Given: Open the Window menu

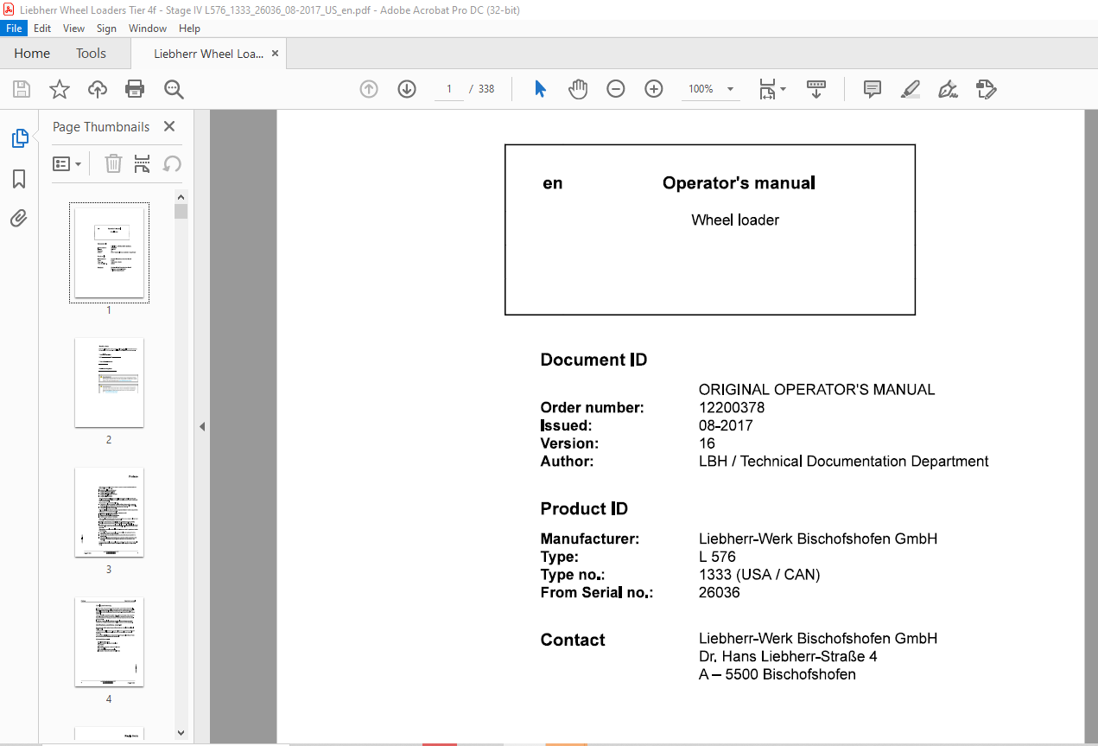Looking at the screenshot, I should (x=148, y=29).
